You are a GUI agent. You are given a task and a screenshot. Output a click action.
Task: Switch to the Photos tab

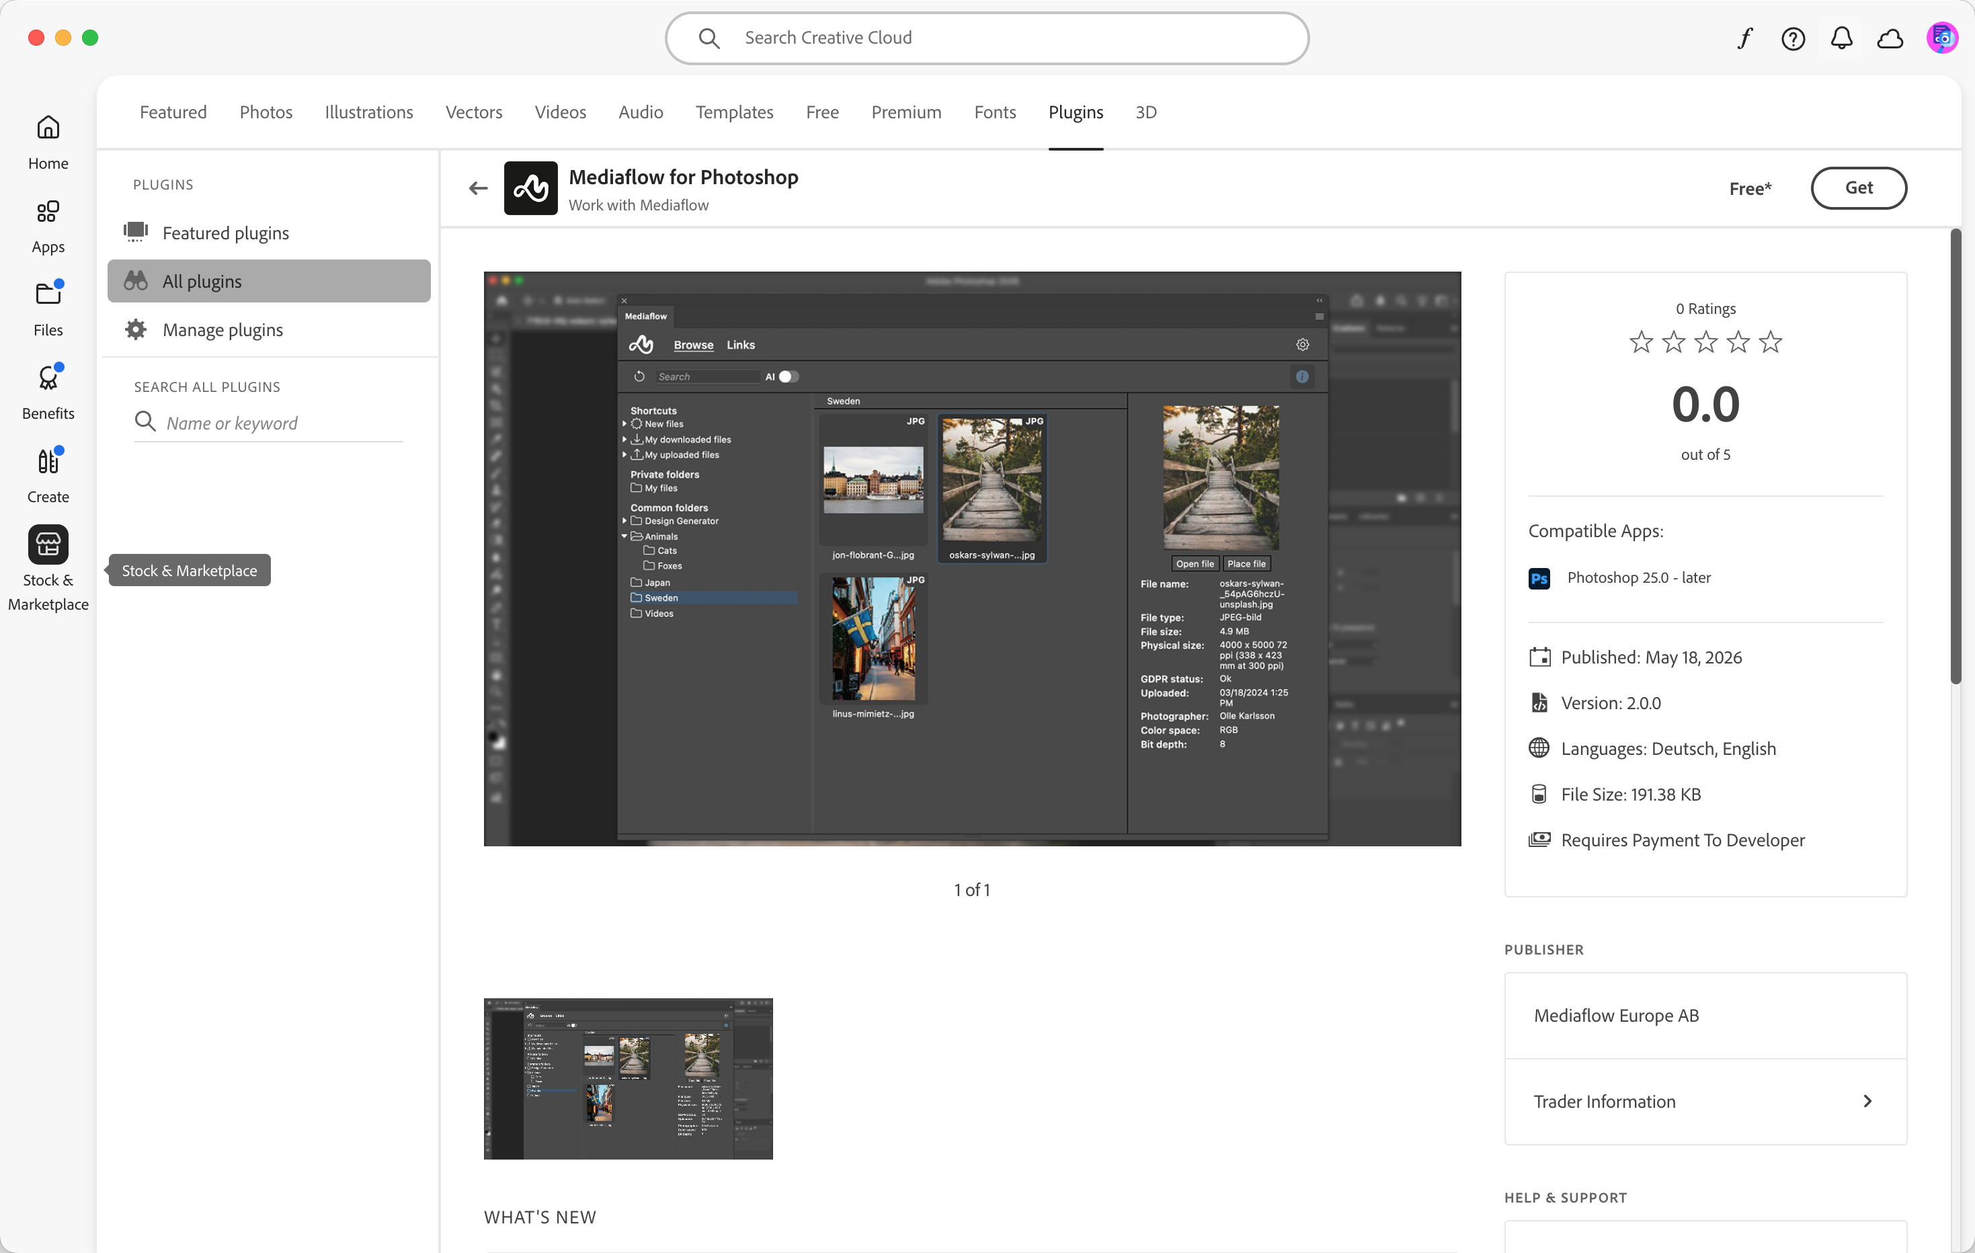266,112
